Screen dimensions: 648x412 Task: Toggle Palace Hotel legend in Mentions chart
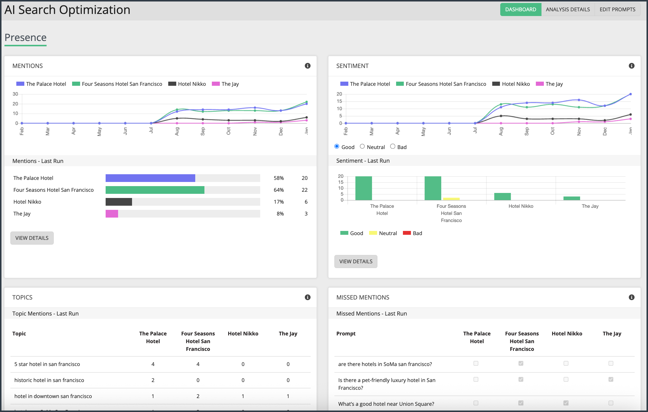(41, 84)
